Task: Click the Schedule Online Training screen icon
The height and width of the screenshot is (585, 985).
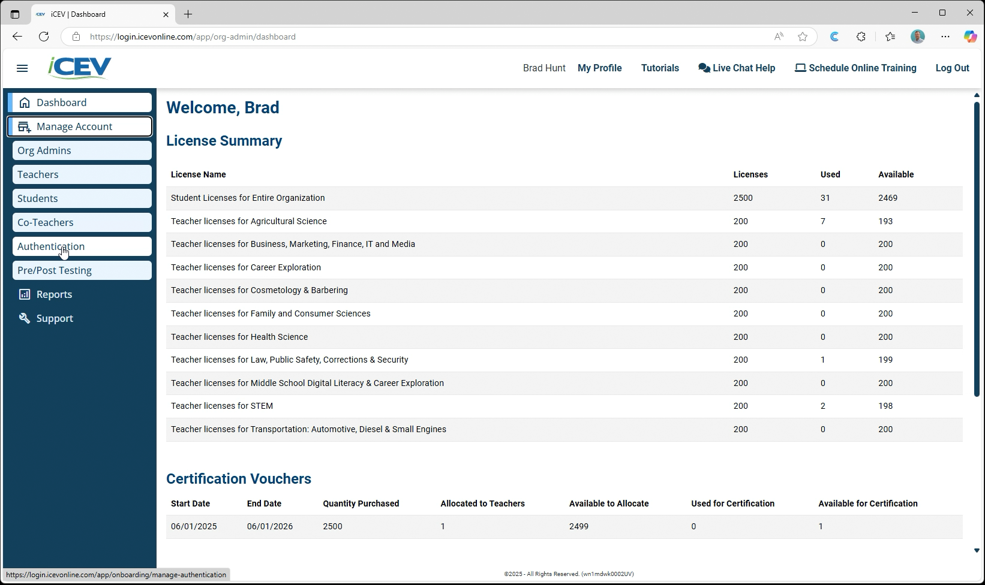Action: 800,68
